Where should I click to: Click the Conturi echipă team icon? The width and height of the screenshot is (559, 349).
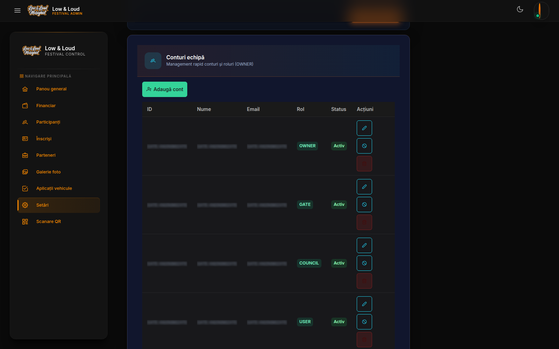[x=153, y=61]
